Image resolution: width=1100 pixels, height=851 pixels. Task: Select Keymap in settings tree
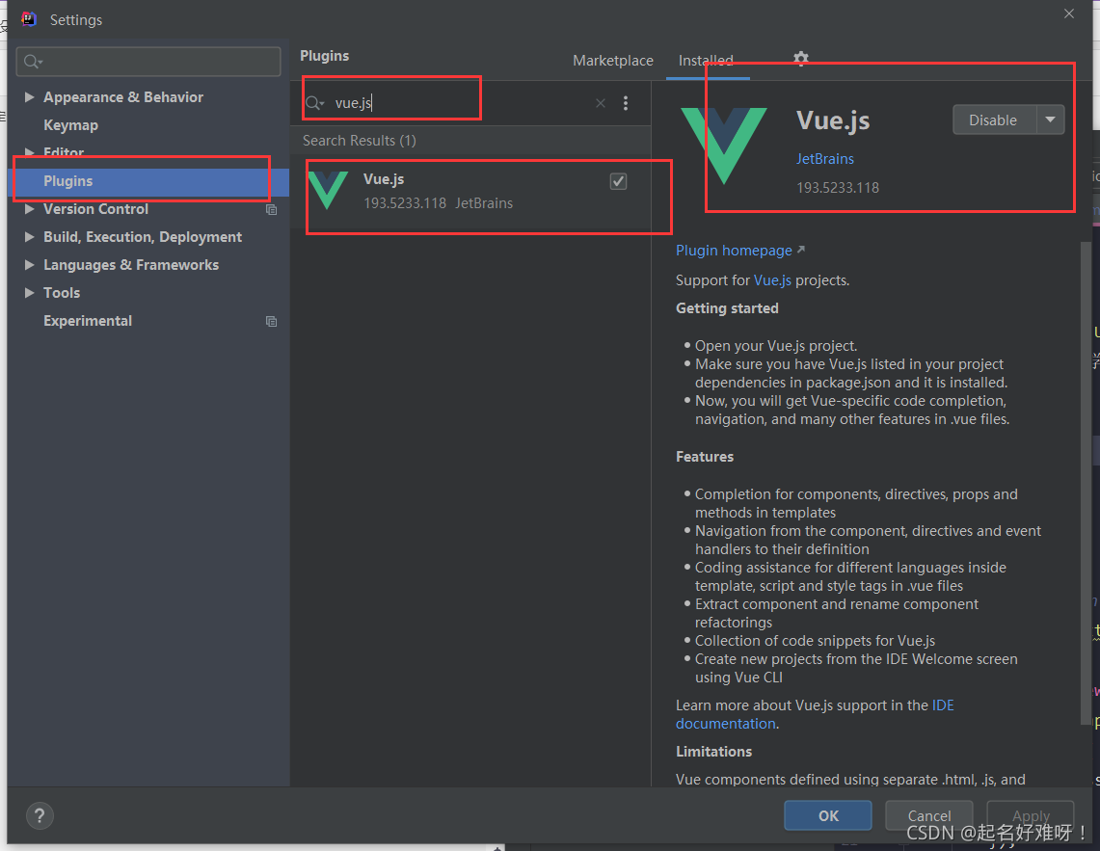click(x=70, y=125)
